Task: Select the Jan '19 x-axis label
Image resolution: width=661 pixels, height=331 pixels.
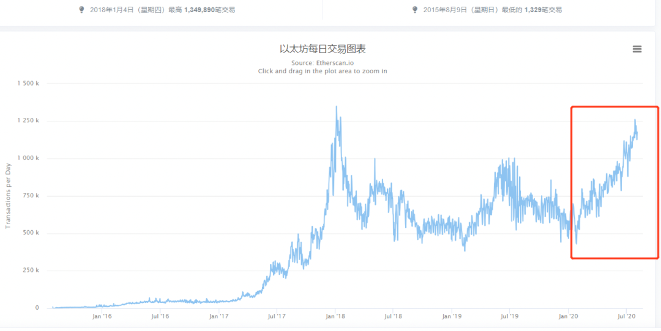Action: click(x=452, y=316)
